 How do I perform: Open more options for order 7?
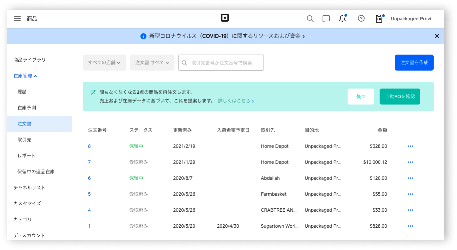410,162
